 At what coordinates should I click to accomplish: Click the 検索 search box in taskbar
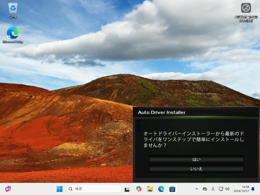pyautogui.click(x=93, y=189)
